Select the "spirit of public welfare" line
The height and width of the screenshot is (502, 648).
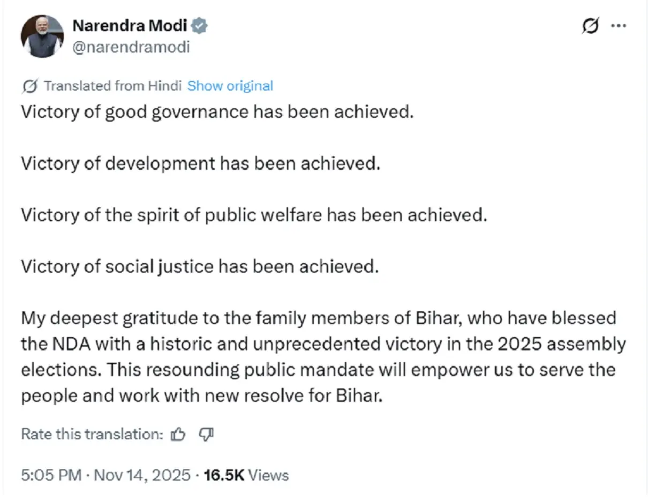(254, 215)
